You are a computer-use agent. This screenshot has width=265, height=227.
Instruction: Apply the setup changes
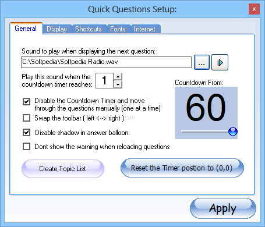pyautogui.click(x=223, y=208)
